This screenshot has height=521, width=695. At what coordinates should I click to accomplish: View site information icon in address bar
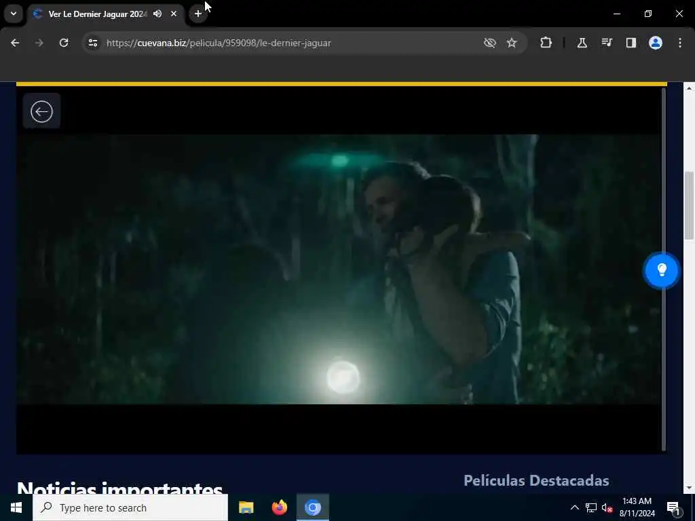coord(93,43)
